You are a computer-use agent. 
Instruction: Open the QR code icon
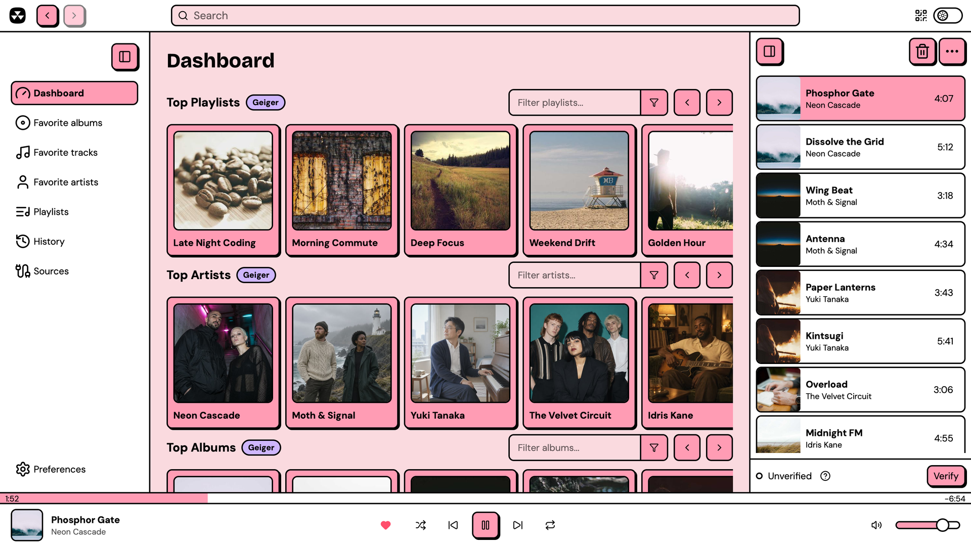pos(921,16)
